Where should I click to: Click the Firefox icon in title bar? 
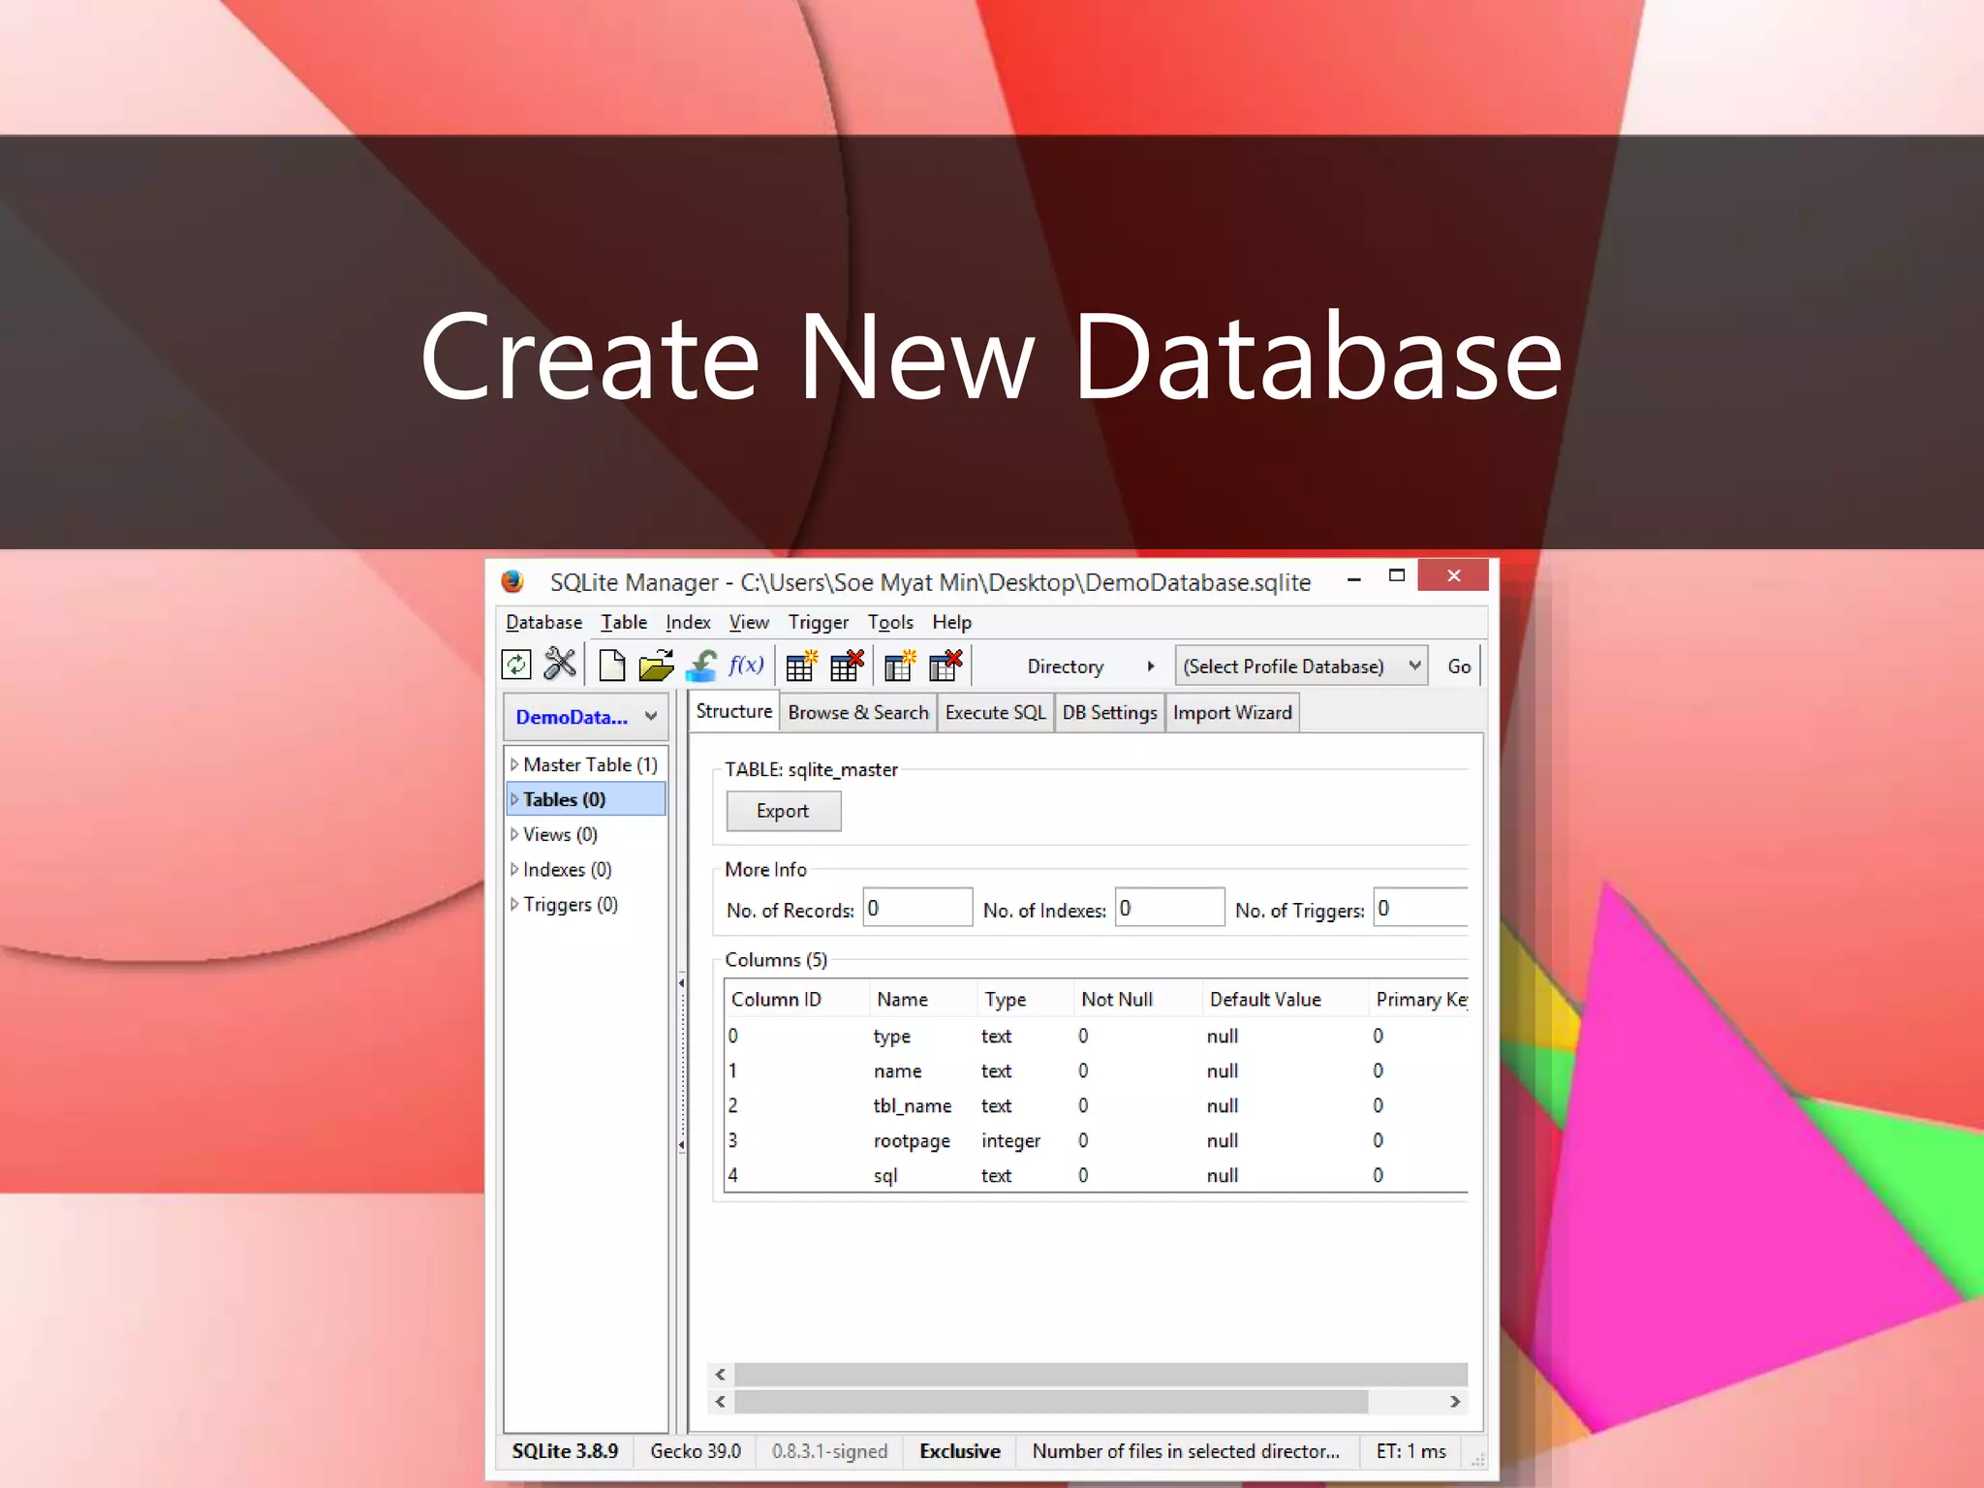[512, 581]
